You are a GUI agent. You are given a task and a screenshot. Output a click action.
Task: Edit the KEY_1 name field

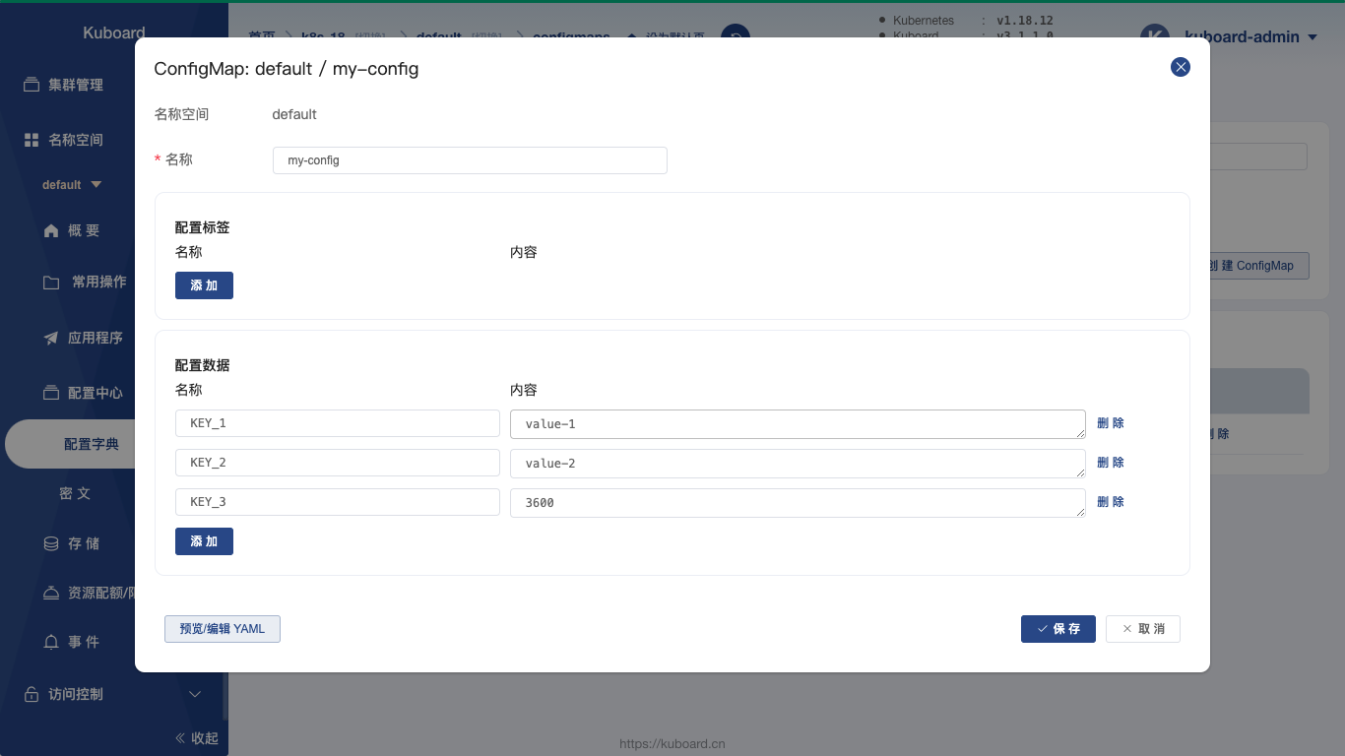(338, 423)
